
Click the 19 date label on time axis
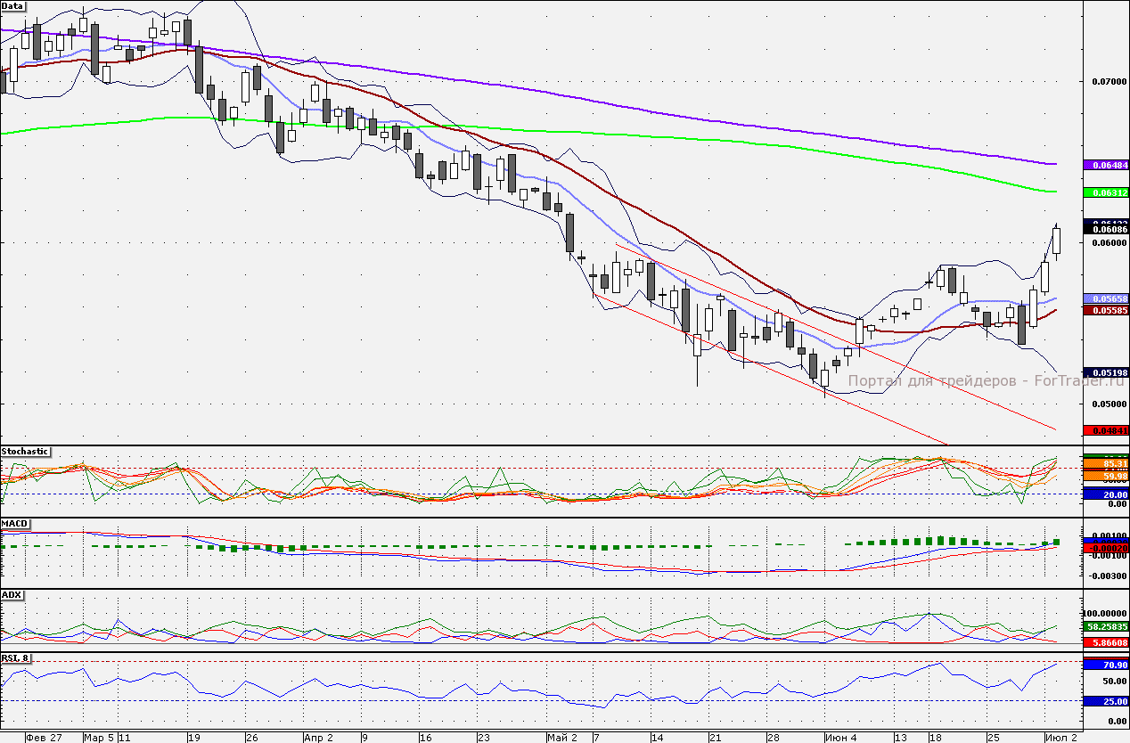(x=193, y=738)
